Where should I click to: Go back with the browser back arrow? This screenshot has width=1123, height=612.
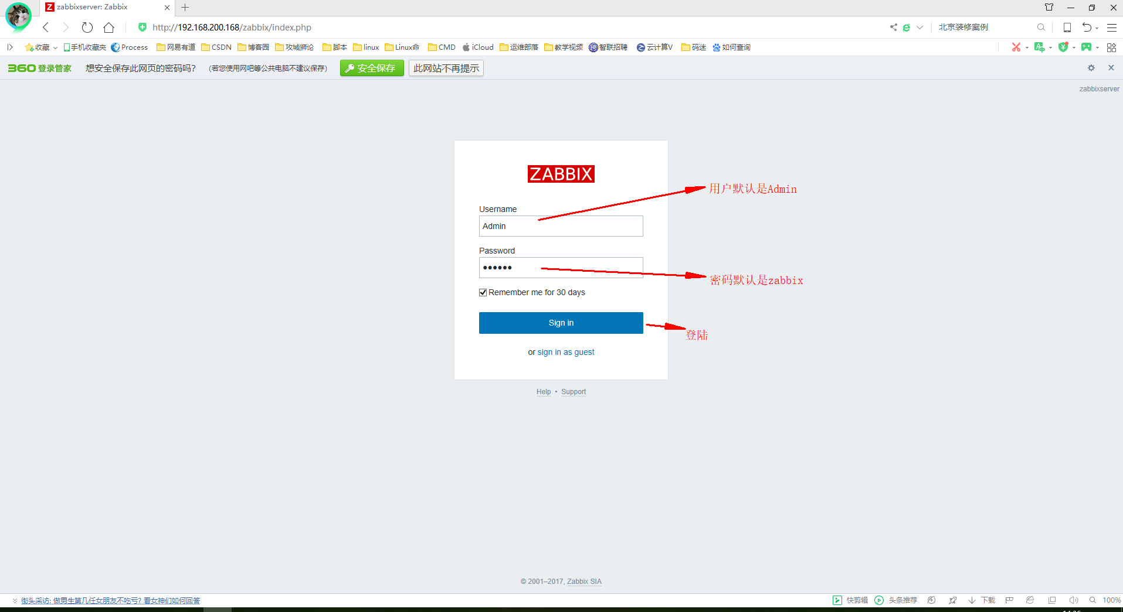click(46, 28)
